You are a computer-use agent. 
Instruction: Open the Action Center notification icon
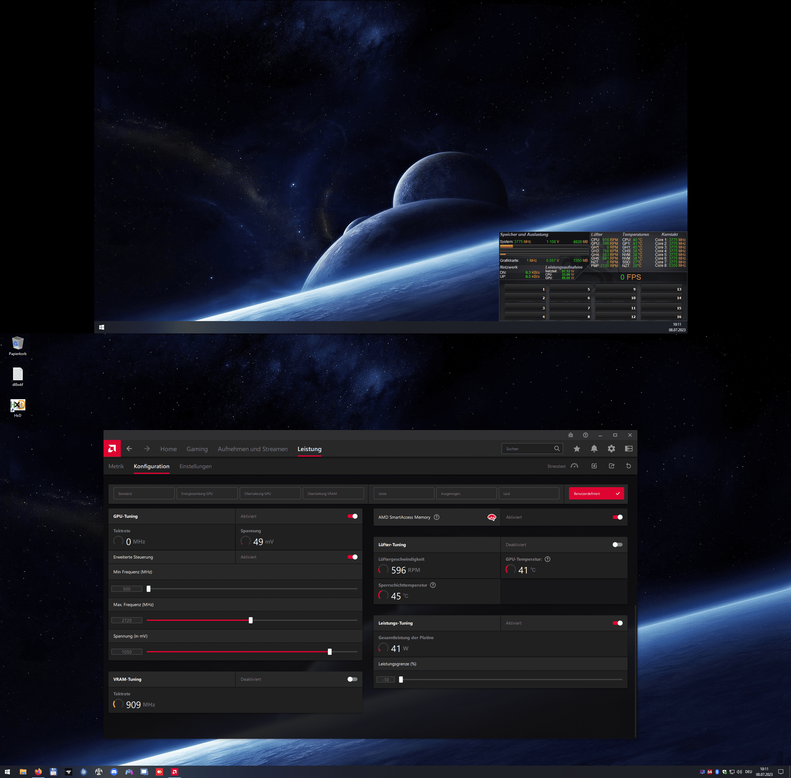(x=781, y=772)
